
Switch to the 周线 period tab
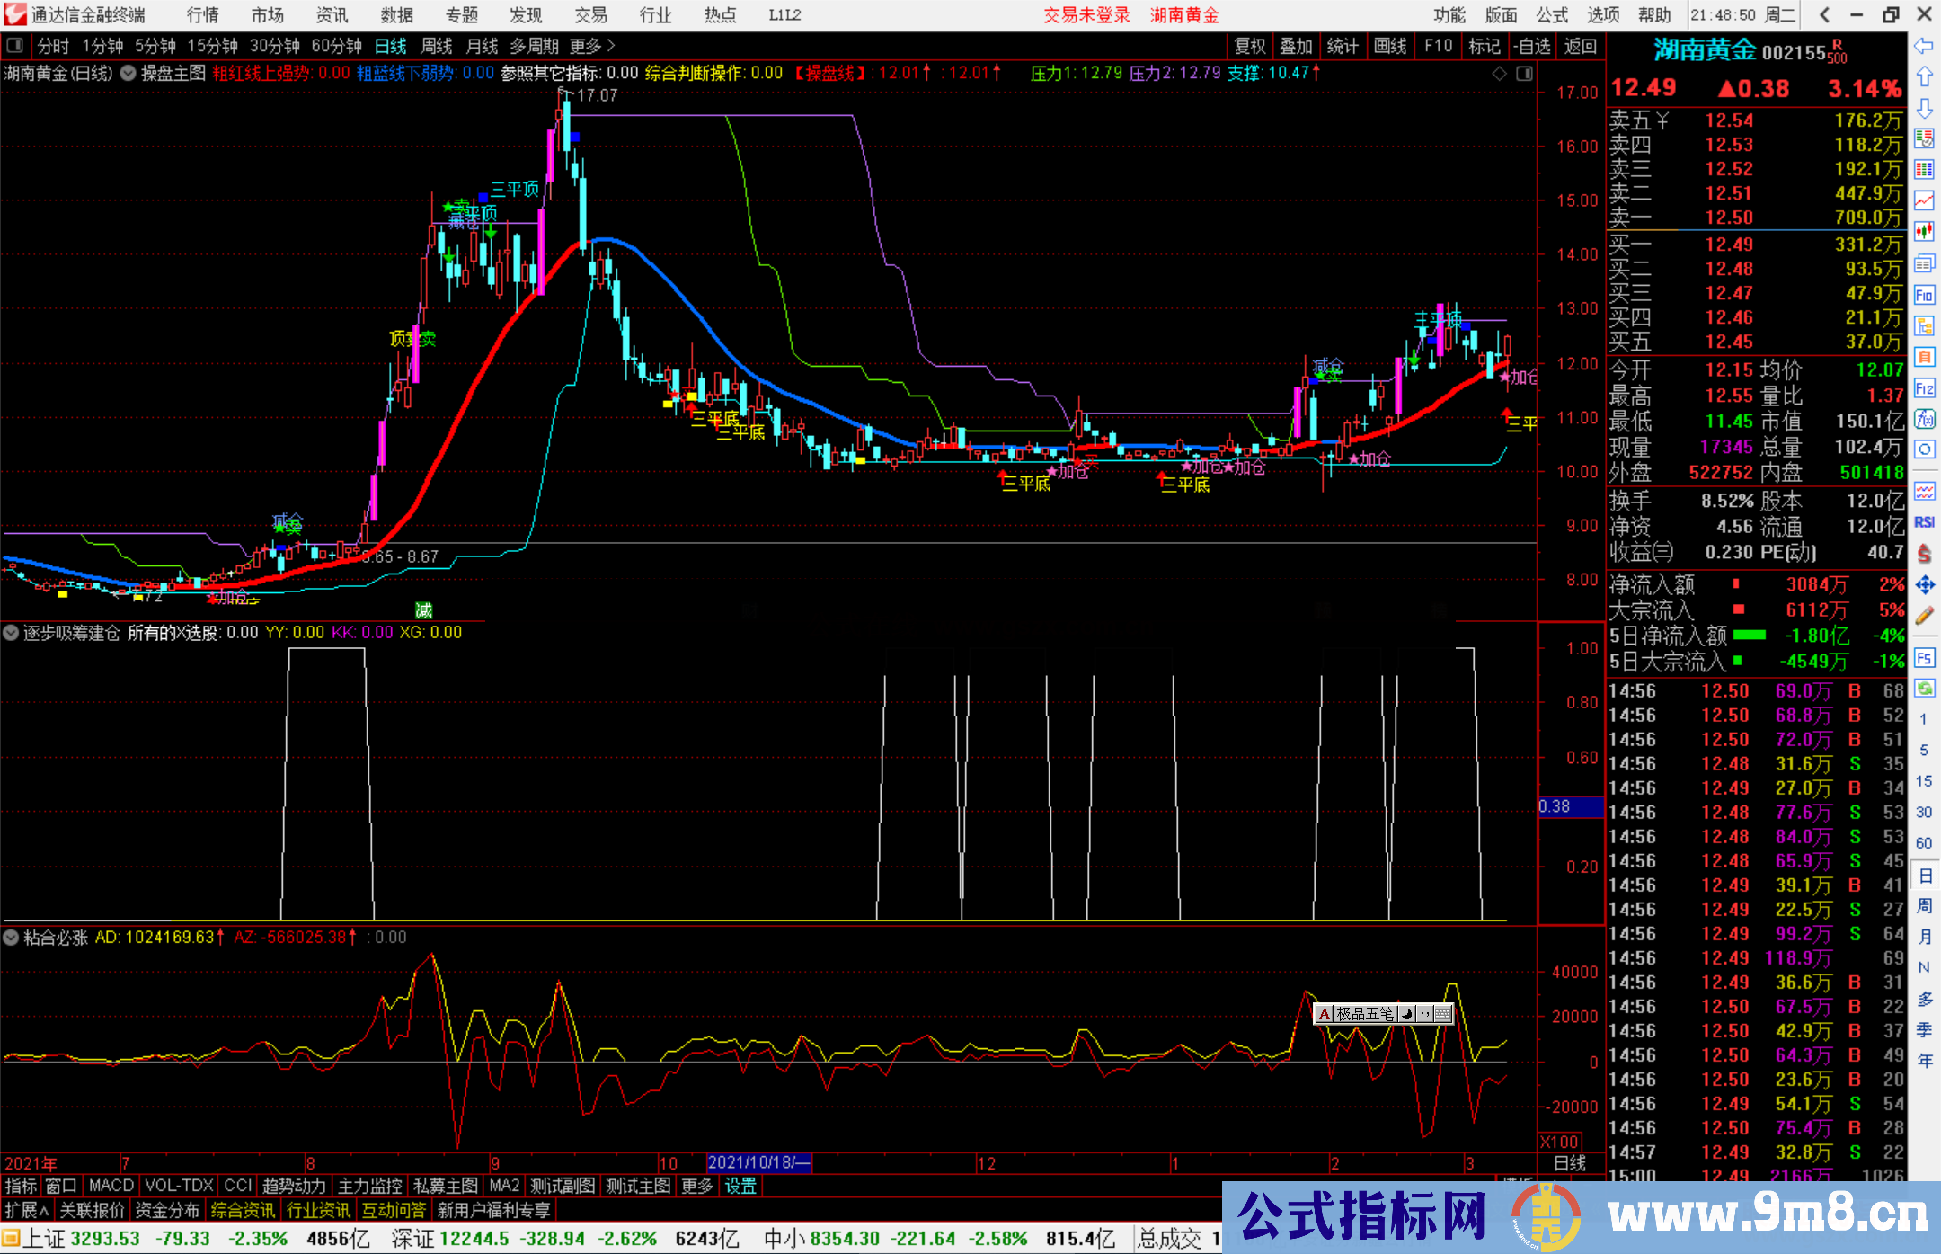pos(437,46)
